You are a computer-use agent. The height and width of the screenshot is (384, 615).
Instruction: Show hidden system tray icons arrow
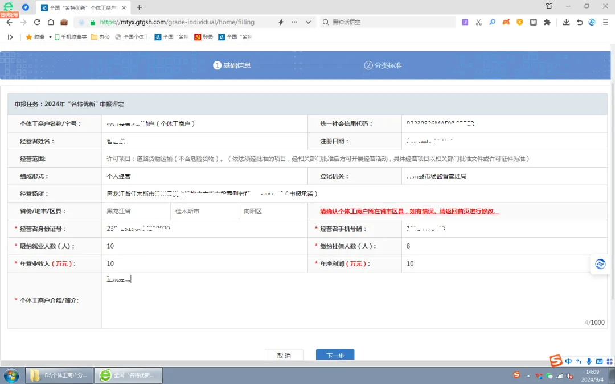528,376
